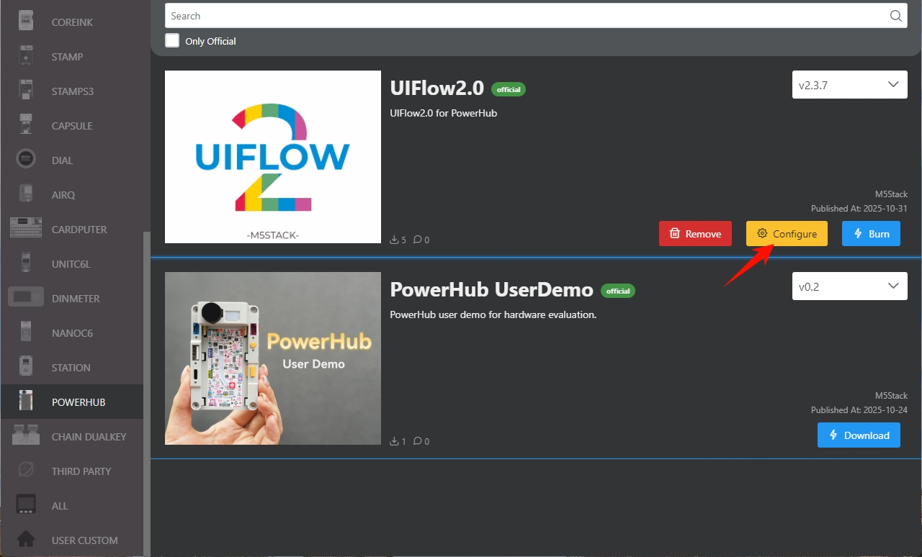Switch to the THIRD PARTY category
Screen dimensions: 922x557
(x=81, y=471)
